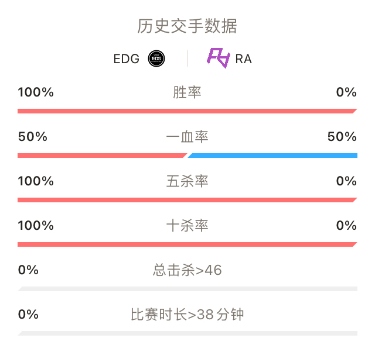Click the 十杀率 stat label
Image resolution: width=375 pixels, height=352 pixels.
point(187,226)
